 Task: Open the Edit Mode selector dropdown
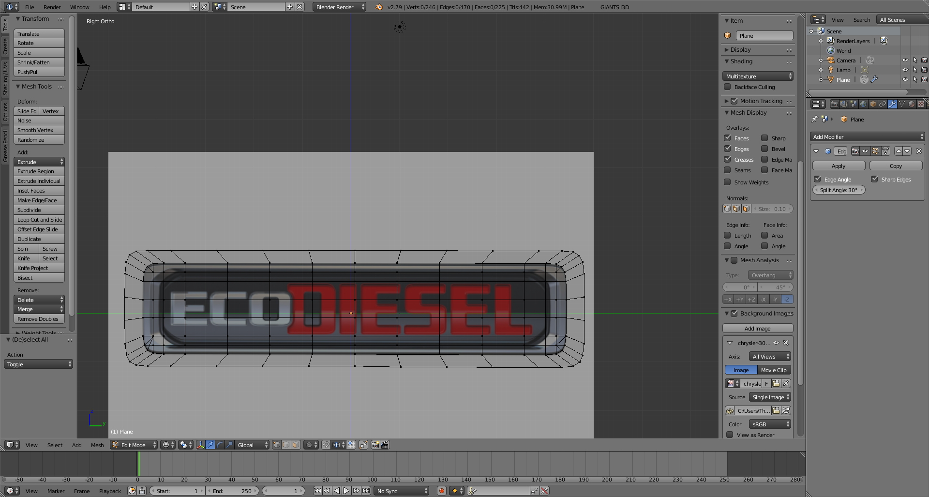point(134,445)
